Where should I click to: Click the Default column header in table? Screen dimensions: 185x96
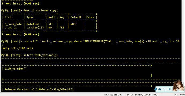76,17
